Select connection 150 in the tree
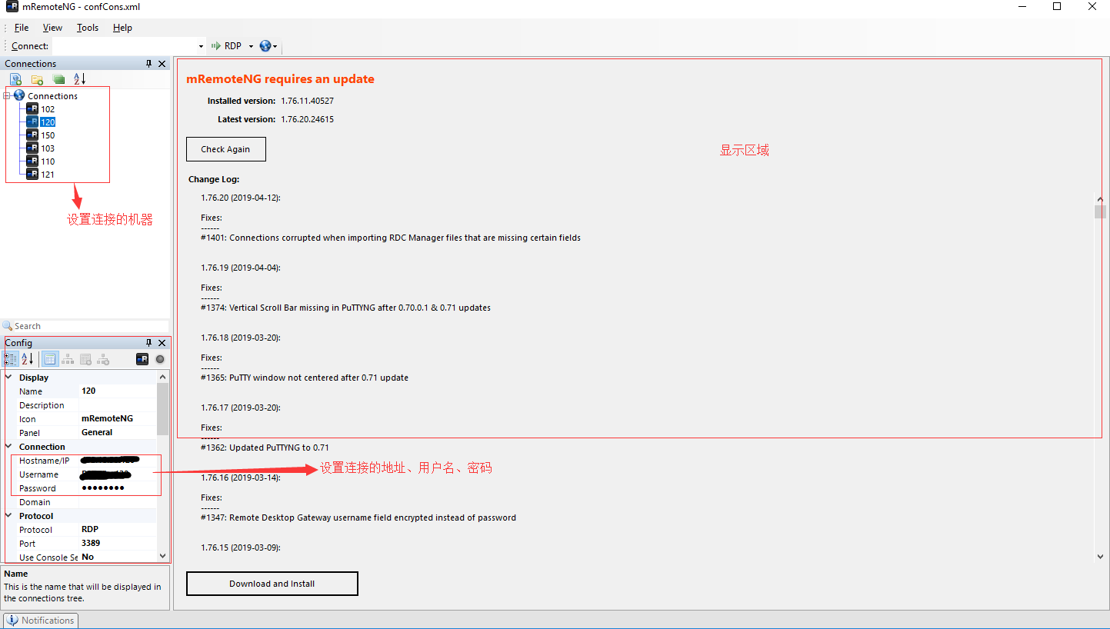Screen dimensions: 1110x629 [48, 135]
